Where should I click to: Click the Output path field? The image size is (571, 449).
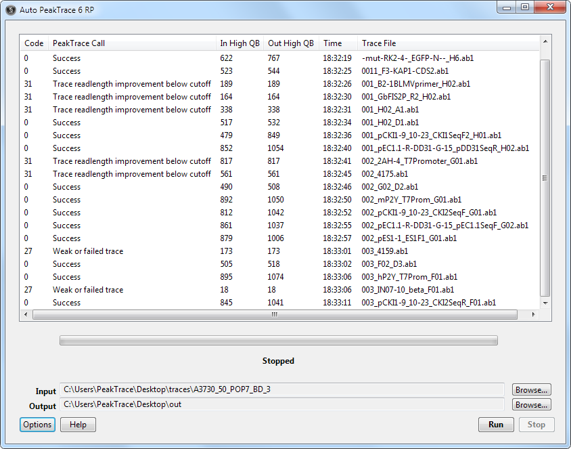point(282,404)
